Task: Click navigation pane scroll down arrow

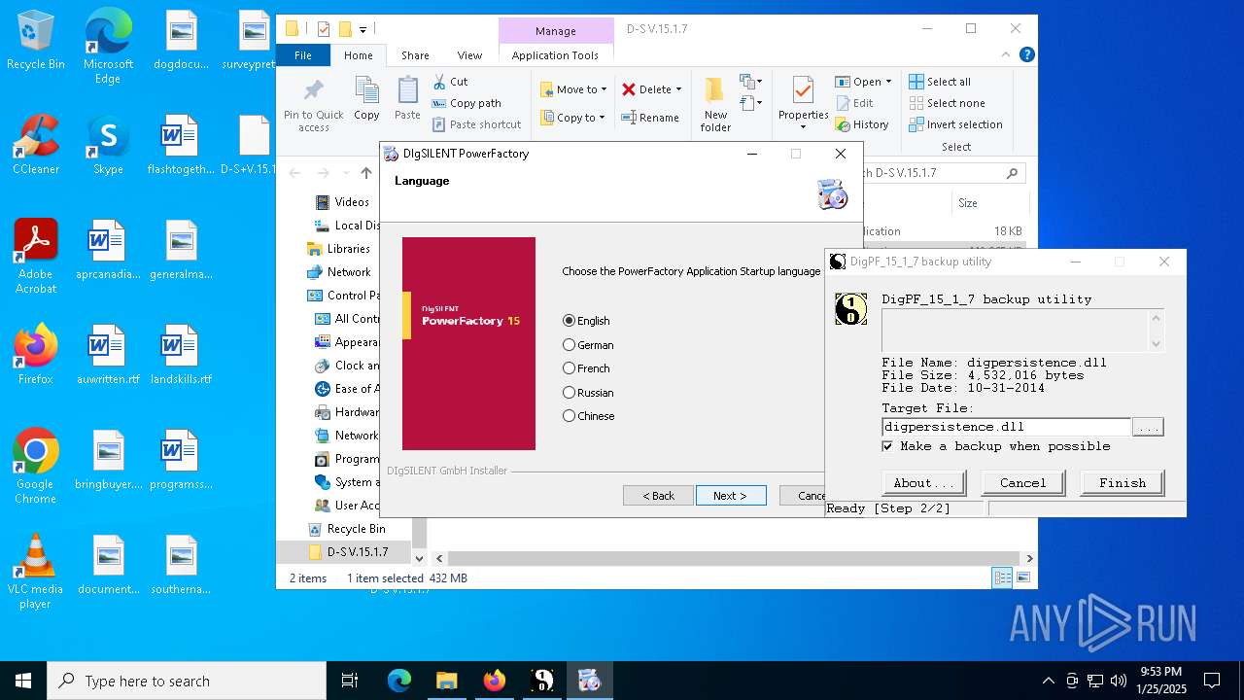Action: [420, 558]
